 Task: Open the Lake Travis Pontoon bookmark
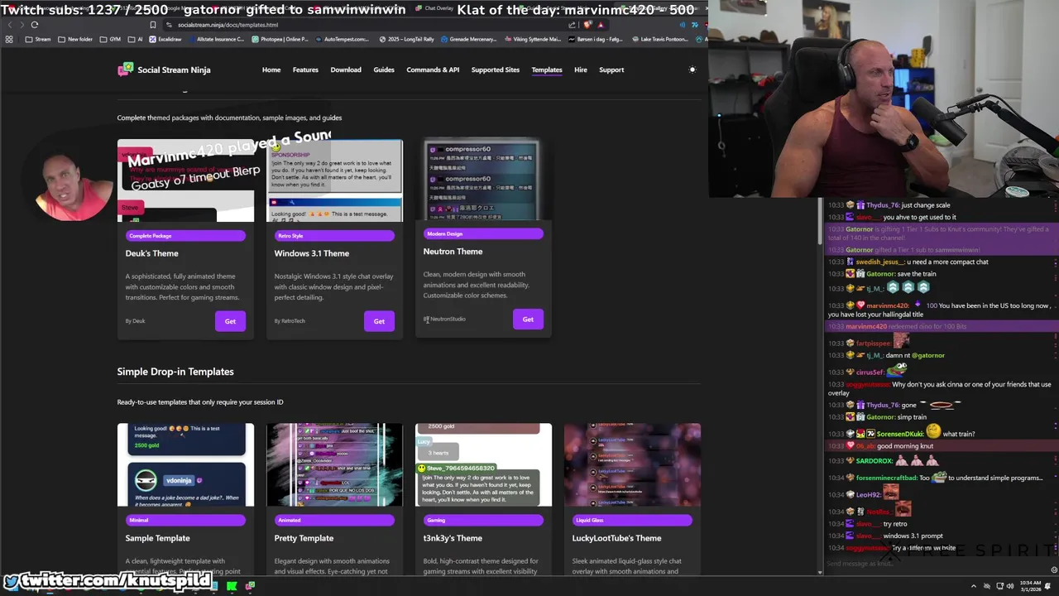coord(659,39)
